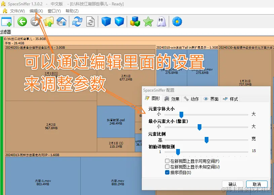This screenshot has height=195, width=274.
Task: Click the 最小元素大小 slider handle
Action: tap(199, 127)
